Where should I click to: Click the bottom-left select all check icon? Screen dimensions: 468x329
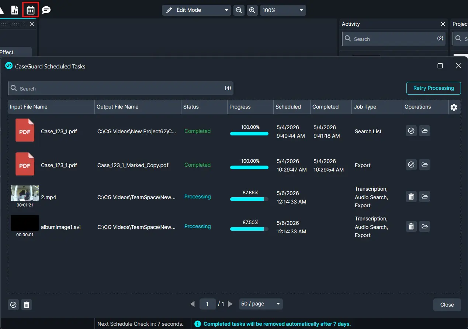click(x=13, y=305)
